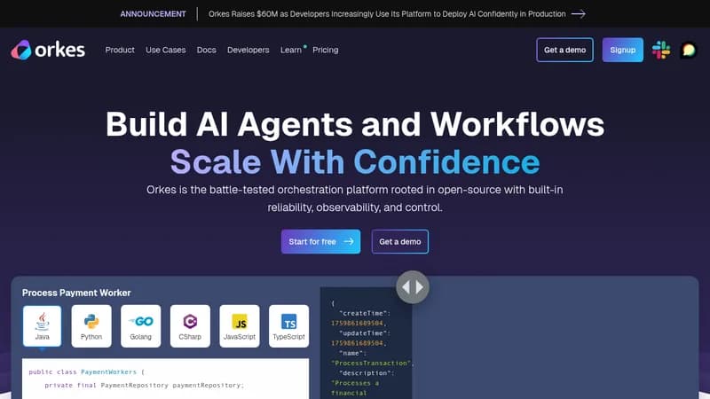Select the JavaScript language tab
The height and width of the screenshot is (399, 710).
click(240, 326)
